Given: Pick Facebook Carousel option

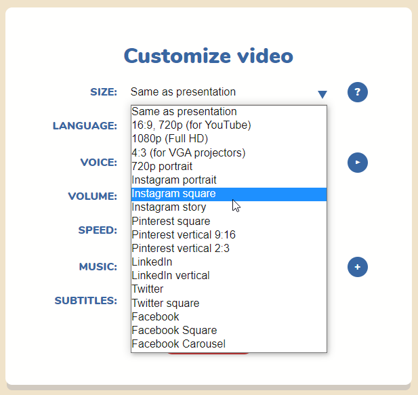Looking at the screenshot, I should (x=178, y=344).
